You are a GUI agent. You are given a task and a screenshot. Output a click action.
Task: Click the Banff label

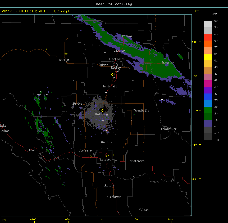[x=33, y=150]
